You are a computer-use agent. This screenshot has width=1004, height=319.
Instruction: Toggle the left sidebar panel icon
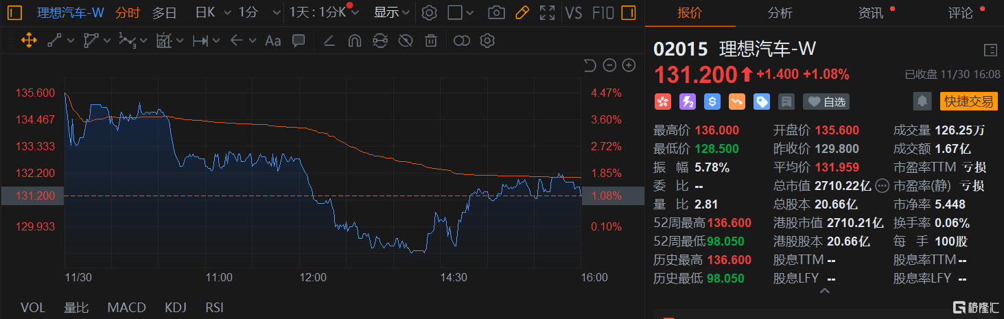(x=15, y=12)
